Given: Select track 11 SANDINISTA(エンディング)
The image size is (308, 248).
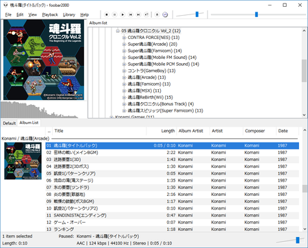Looking at the screenshot, I should coord(172,215).
